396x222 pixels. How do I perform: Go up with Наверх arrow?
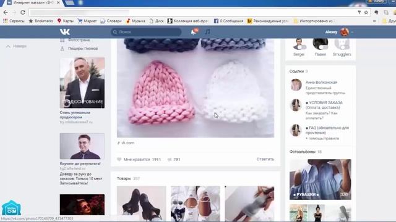pos(16,46)
